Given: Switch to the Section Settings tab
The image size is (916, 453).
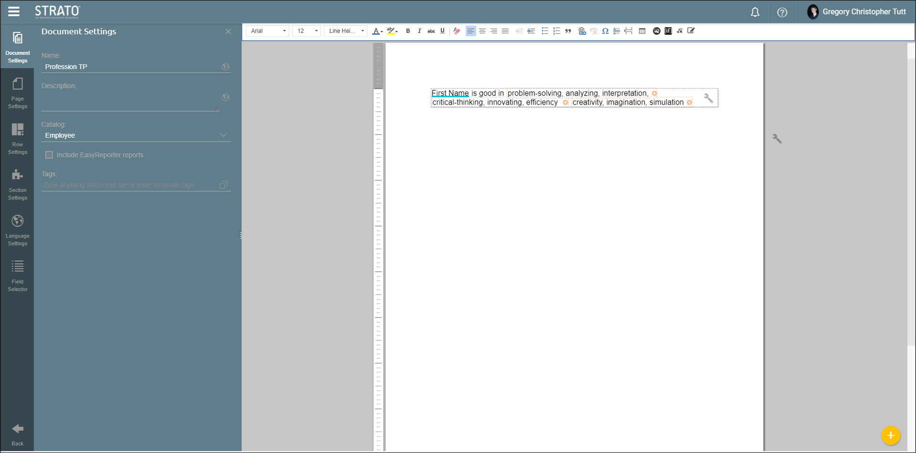Looking at the screenshot, I should click(18, 184).
